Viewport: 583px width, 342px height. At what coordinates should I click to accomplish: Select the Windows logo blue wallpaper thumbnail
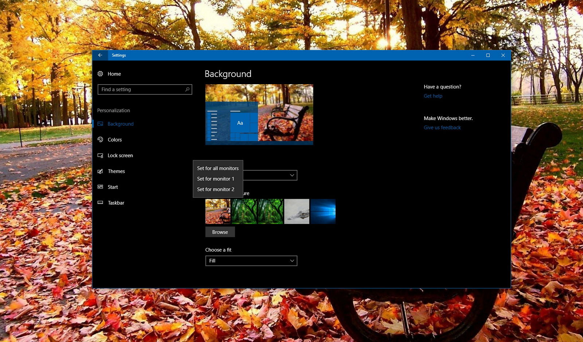323,211
